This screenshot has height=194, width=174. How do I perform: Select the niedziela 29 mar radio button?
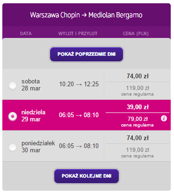13,116
